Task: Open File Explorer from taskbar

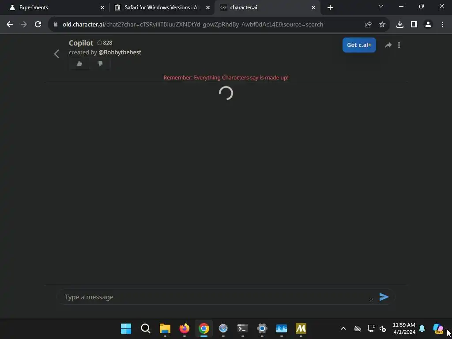Action: (x=165, y=328)
